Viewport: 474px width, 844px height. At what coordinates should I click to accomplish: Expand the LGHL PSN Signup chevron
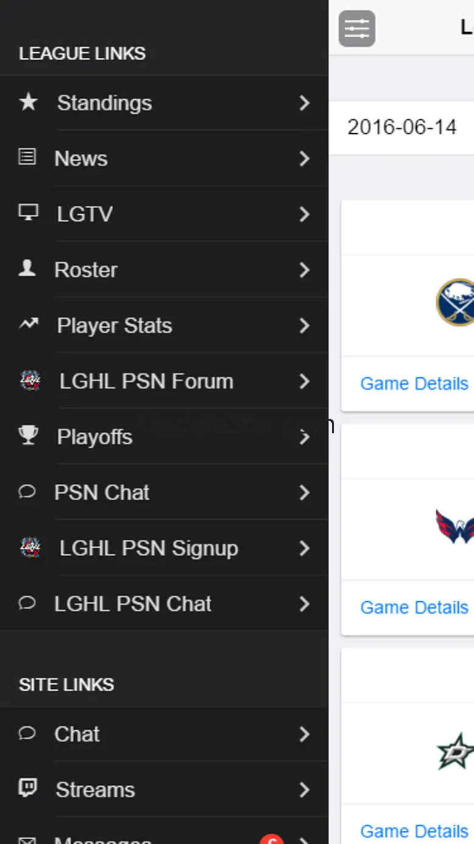(304, 548)
